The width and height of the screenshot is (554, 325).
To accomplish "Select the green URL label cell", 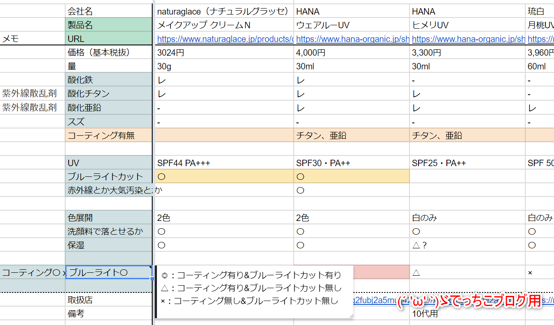I will click(108, 39).
